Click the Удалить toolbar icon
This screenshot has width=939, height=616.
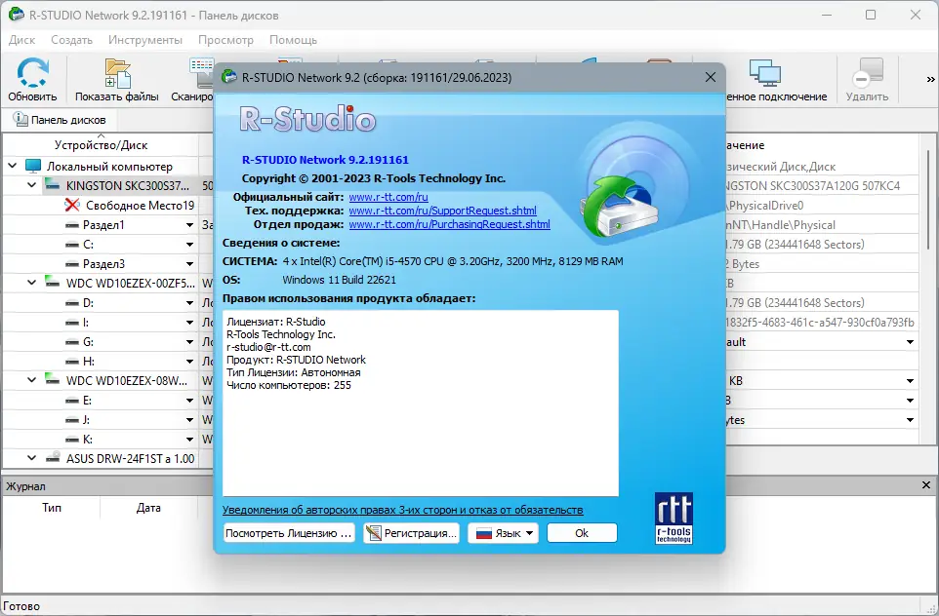click(x=867, y=73)
